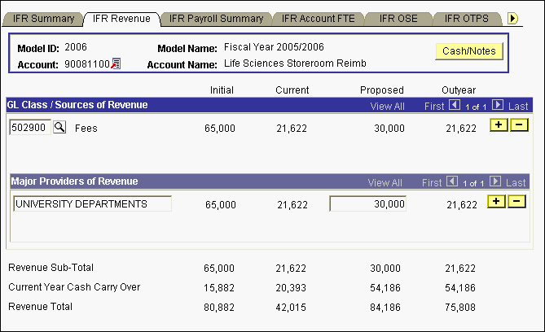
Task: Click the Proposed 30,000 amount field
Action: 367,204
